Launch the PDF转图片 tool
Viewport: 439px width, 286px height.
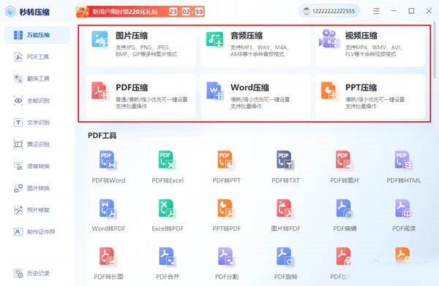[345, 167]
